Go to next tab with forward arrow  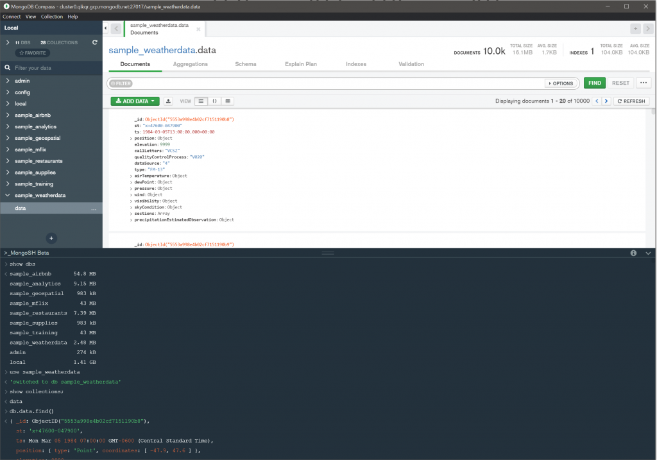tap(648, 28)
